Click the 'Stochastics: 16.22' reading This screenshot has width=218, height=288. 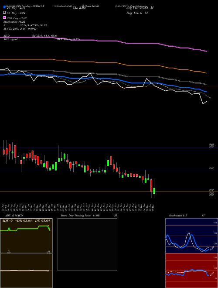pyautogui.click(x=14, y=22)
